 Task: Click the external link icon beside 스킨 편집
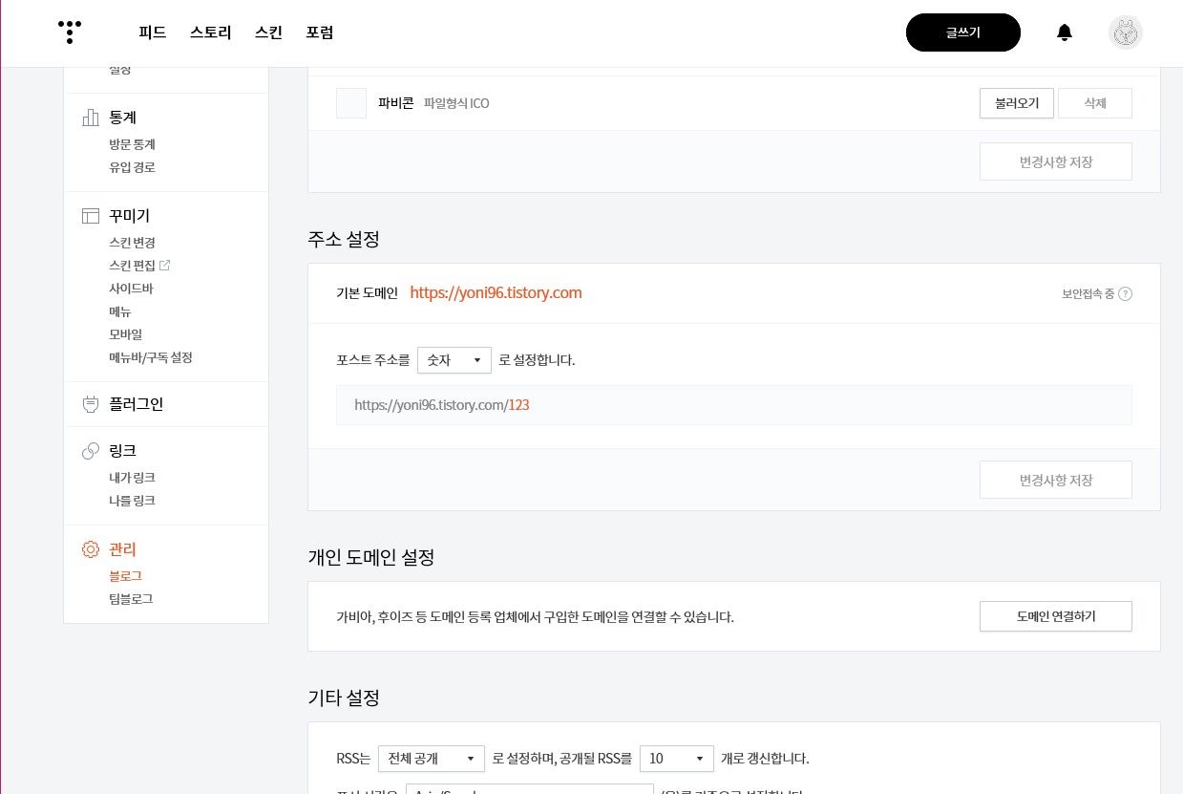164,265
